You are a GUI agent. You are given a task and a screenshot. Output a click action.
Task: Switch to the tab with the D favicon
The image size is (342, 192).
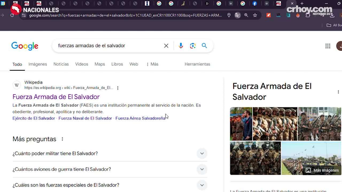pyautogui.click(x=207, y=3)
